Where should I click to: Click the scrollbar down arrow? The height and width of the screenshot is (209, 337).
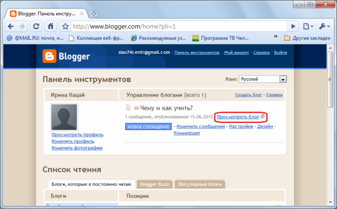(330, 202)
